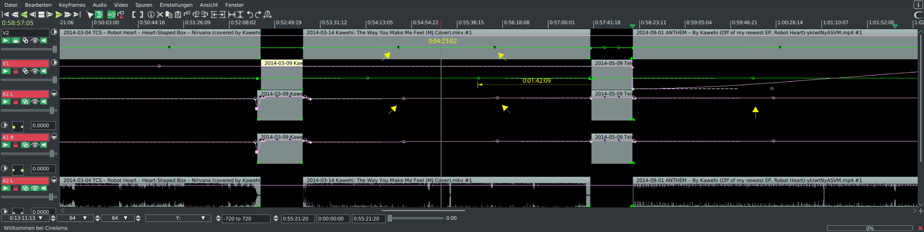Fit automation curves to display height
Viewport: 924px width, 232px height.
(240, 14)
